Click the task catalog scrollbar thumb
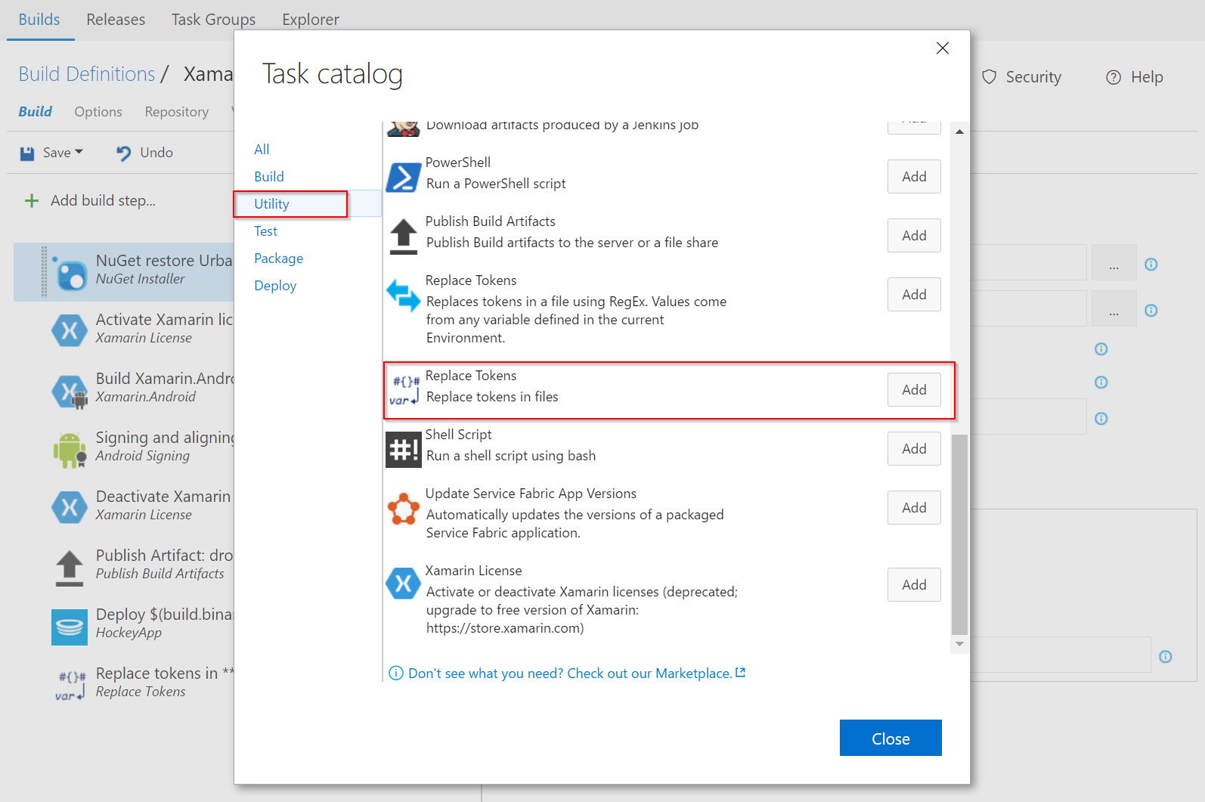Image resolution: width=1205 pixels, height=802 pixels. coord(959,534)
